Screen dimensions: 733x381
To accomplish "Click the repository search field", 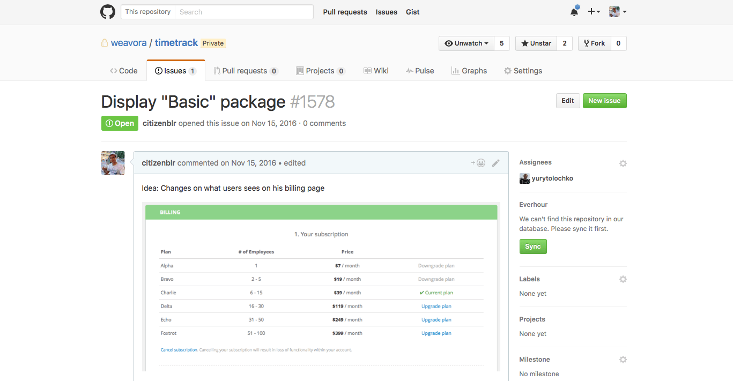I will point(244,12).
